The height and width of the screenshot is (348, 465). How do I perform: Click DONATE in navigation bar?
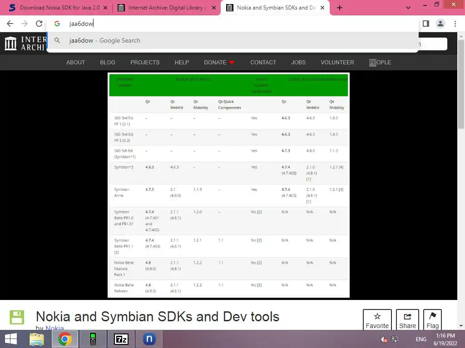[x=219, y=63]
